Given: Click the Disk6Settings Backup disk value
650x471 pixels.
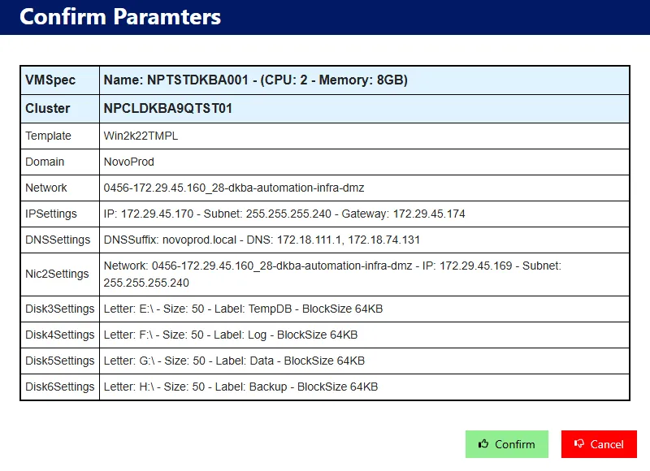Looking at the screenshot, I should point(240,387).
